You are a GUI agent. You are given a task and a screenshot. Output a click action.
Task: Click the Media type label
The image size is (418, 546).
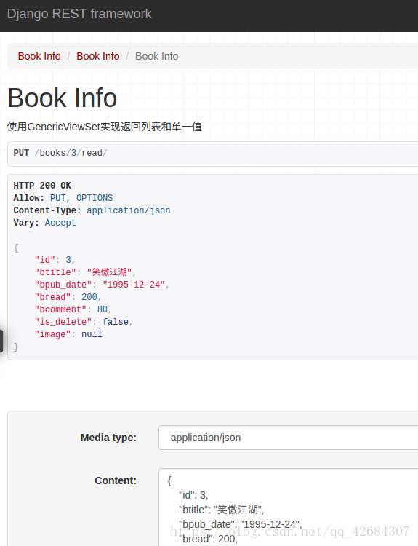point(108,438)
